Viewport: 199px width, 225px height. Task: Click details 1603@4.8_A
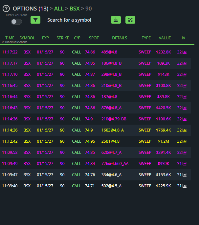(113, 130)
